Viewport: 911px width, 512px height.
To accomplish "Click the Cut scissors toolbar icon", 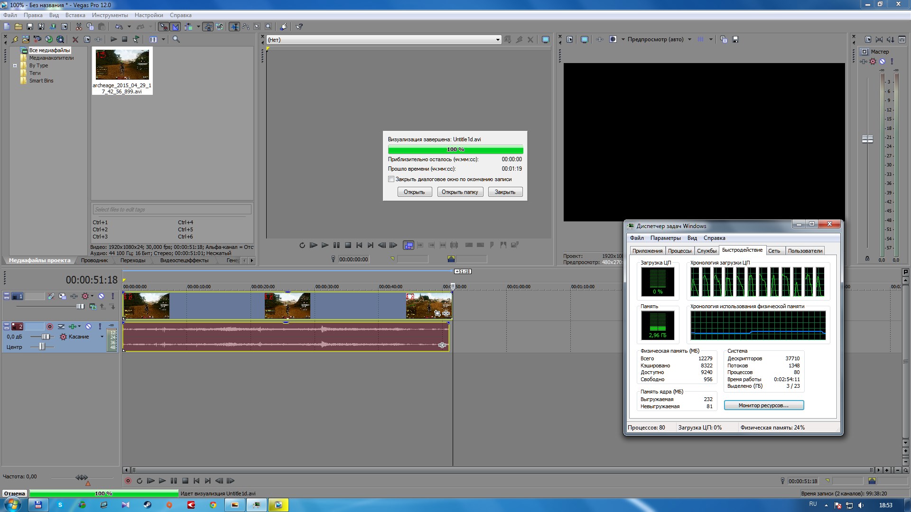I will (x=79, y=27).
